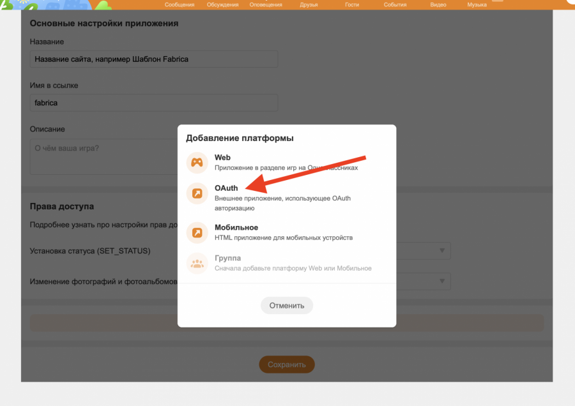This screenshot has height=406, width=575.
Task: Select the Web platform gamepad icon
Action: click(x=197, y=163)
